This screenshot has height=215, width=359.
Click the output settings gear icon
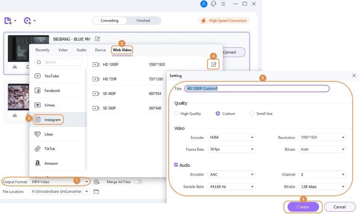coord(96,182)
